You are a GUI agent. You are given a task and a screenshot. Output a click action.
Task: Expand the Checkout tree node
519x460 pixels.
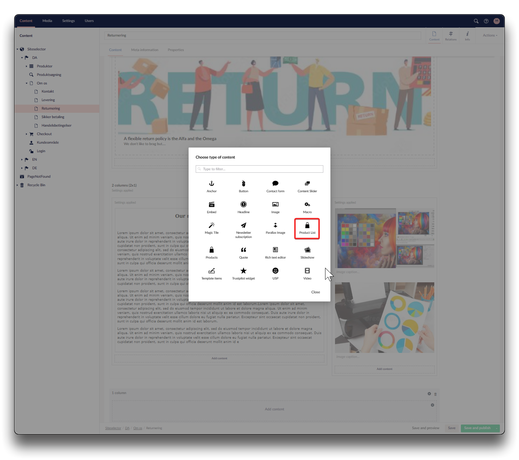[27, 134]
